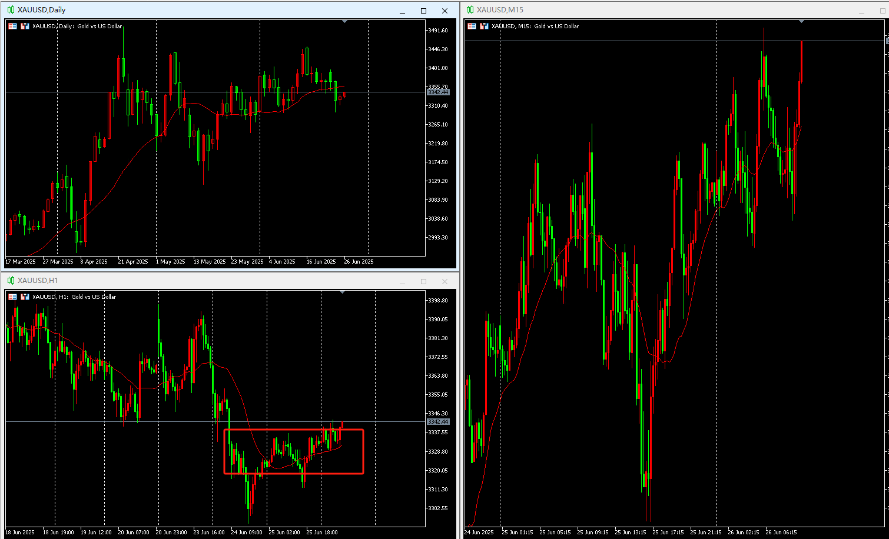Click '18 Jun 2025' on H1 time axis
889x539 pixels.
click(20, 533)
